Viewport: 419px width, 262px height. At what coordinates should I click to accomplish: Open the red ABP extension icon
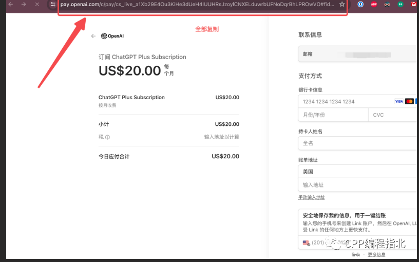(x=374, y=4)
